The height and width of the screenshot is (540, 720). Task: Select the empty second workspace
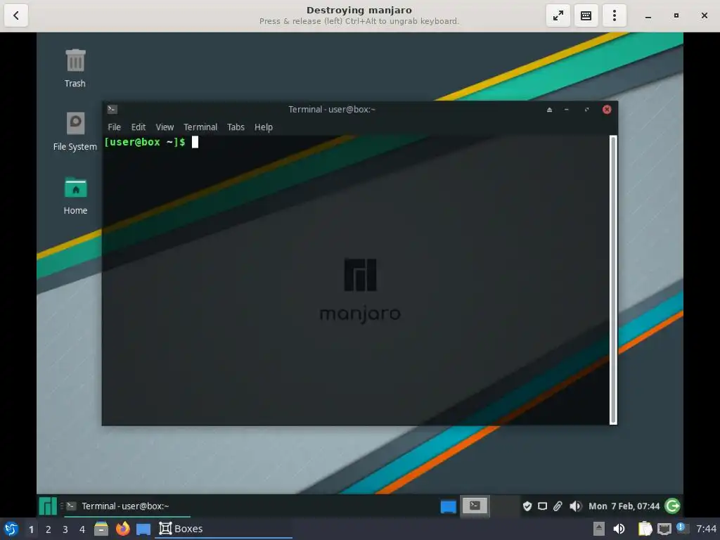tap(504, 506)
